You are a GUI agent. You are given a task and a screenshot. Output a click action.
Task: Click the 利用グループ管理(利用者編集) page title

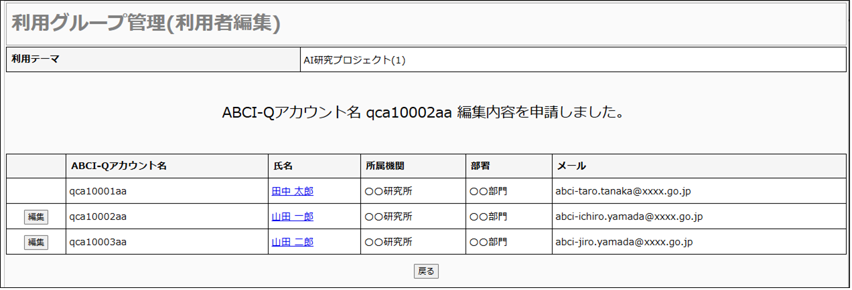(x=145, y=24)
